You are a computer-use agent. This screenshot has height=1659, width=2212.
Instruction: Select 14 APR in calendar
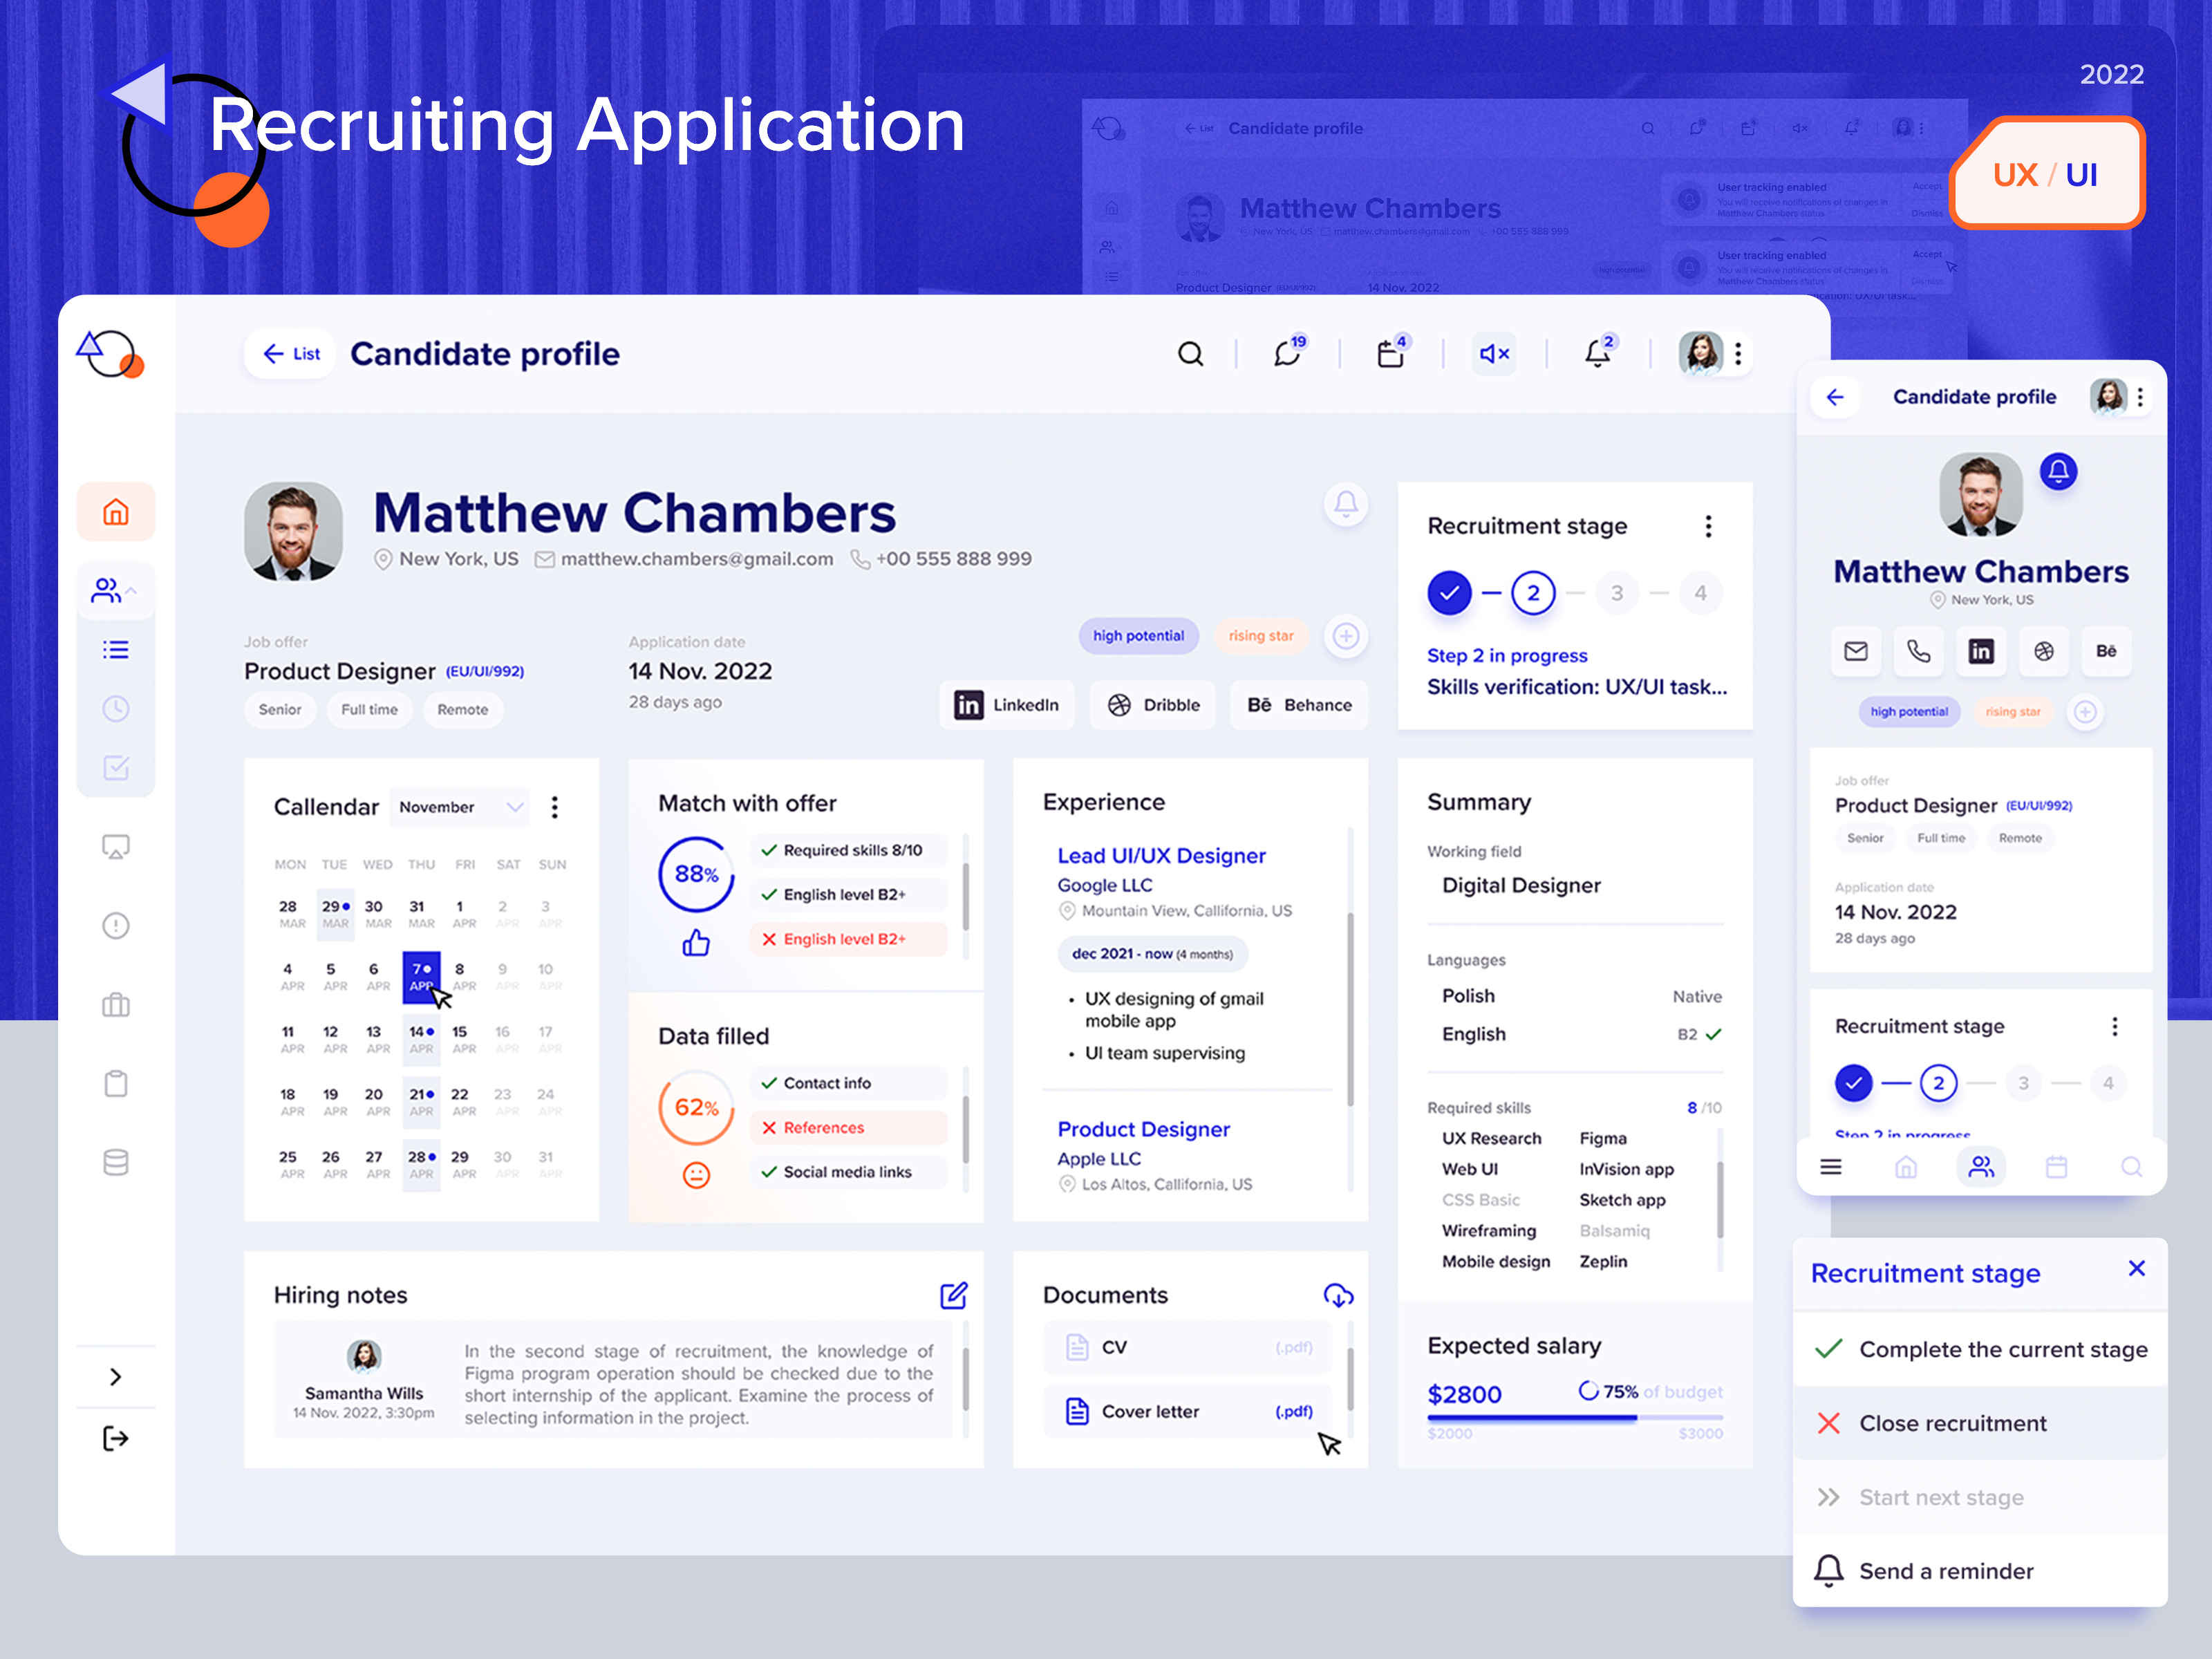click(421, 1039)
